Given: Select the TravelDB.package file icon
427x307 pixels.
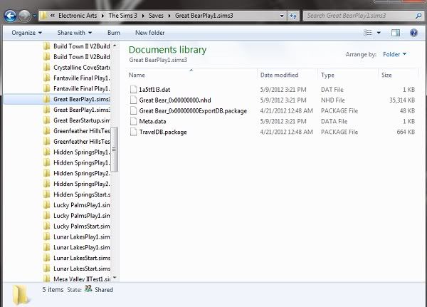Looking at the screenshot, I should [133, 132].
